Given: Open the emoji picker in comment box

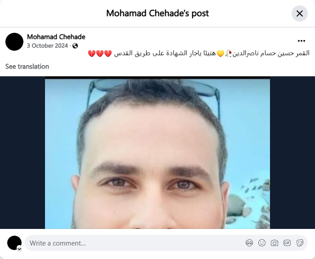Looking at the screenshot, I should pos(262,243).
